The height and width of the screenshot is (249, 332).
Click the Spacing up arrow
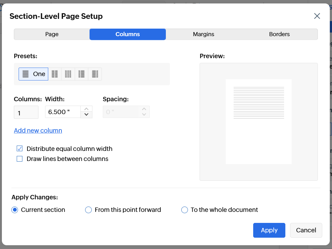pyautogui.click(x=144, y=109)
